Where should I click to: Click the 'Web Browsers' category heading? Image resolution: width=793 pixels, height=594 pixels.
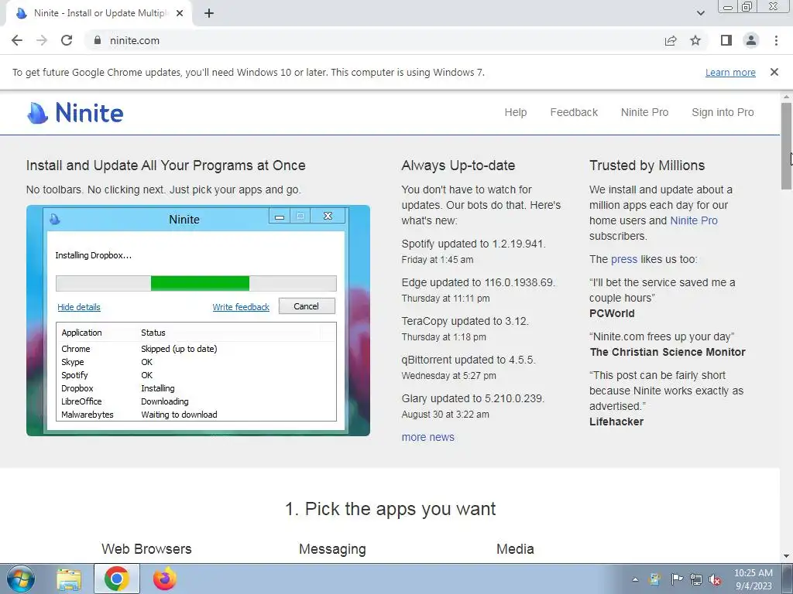click(146, 549)
